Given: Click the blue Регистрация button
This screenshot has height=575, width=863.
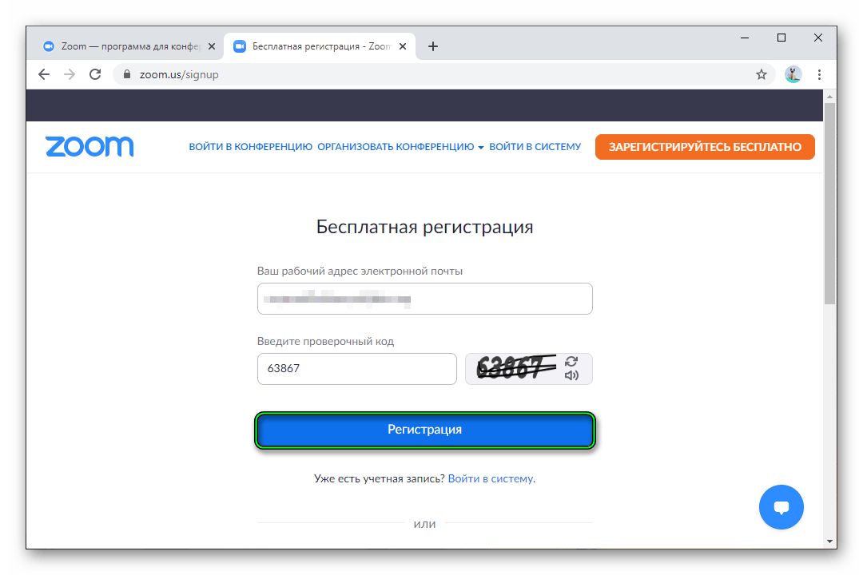Looking at the screenshot, I should click(425, 430).
